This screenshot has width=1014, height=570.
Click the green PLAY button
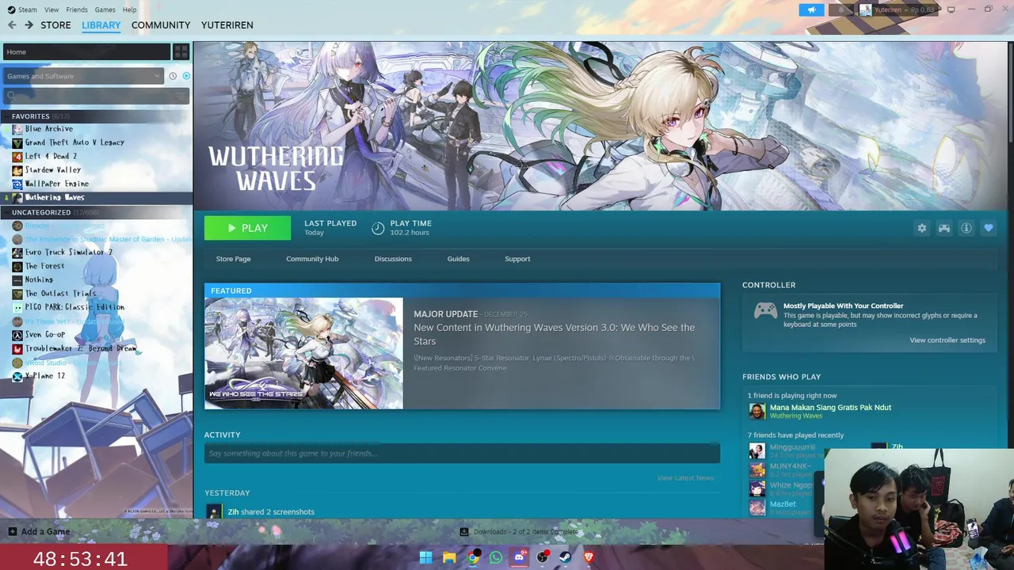tap(247, 228)
